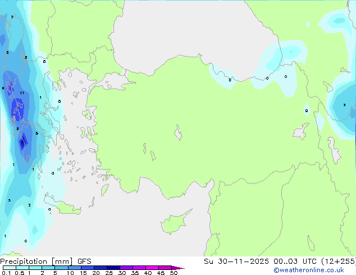356x275 pixels.
Task: Pick the 45–50 mm legend color swatch
Action: [165, 268]
